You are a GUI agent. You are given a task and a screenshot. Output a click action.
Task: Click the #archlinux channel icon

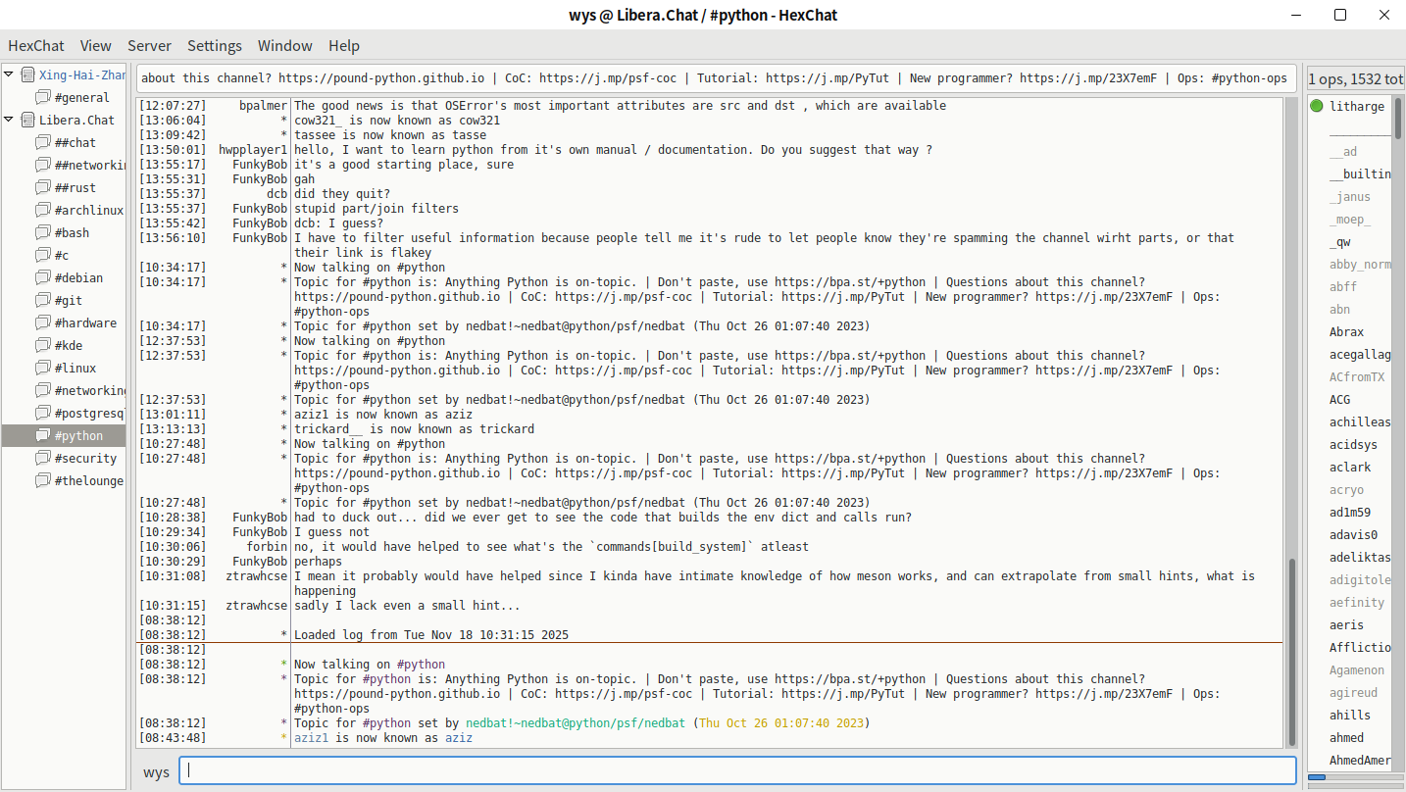42,210
